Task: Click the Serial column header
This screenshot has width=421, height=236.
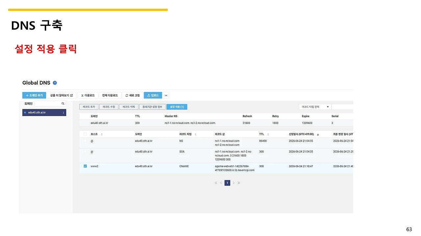Action: 335,116
